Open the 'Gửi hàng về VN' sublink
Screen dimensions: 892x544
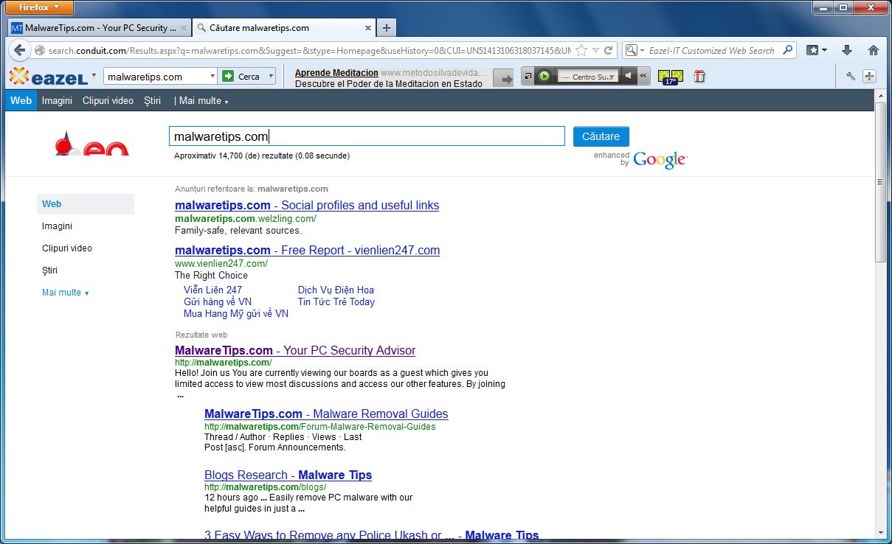point(218,301)
